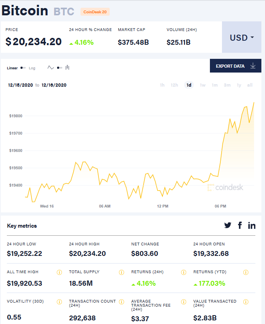
Task: Click the line chart icon
Action: click(51, 68)
